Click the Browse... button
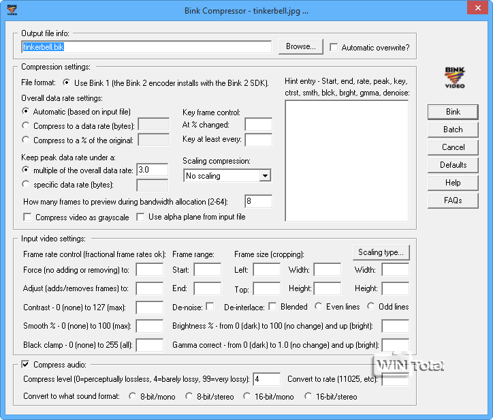 pos(300,46)
